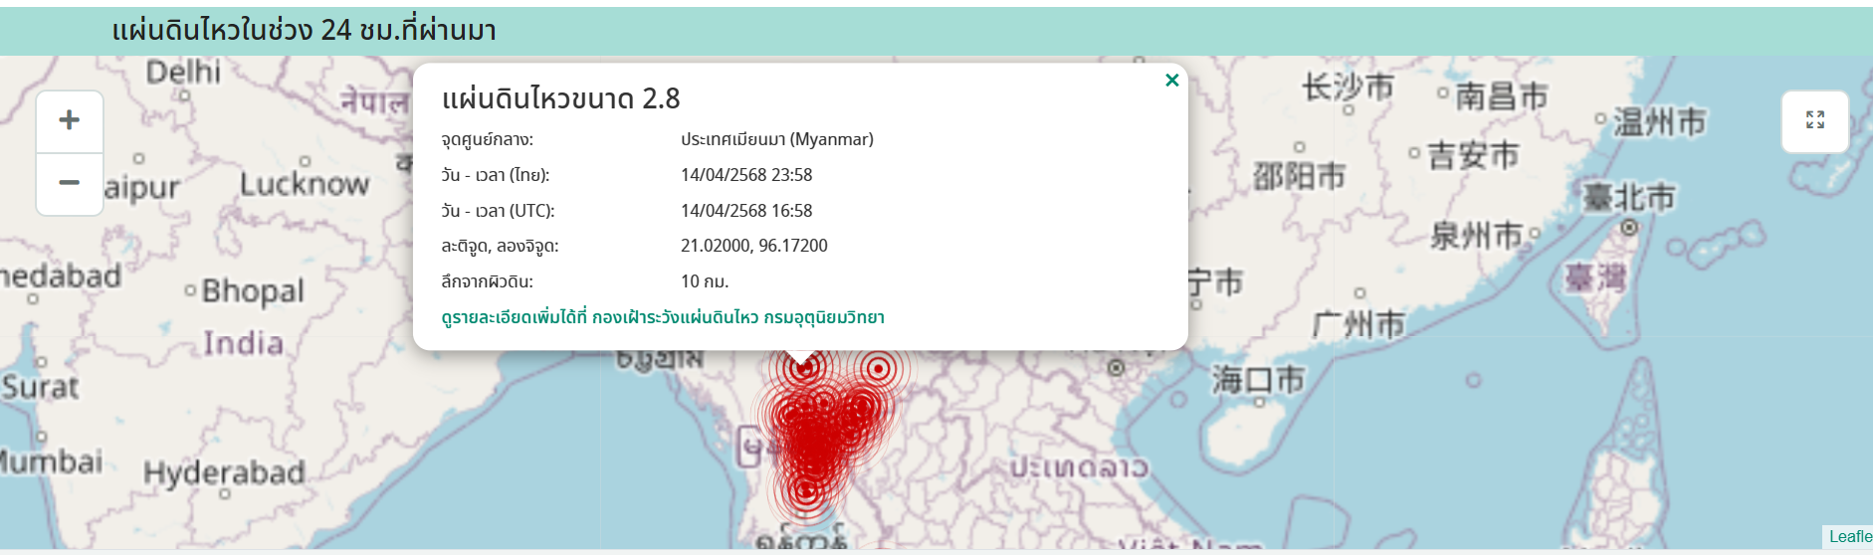Click the ປະເທດລາວ Laos country label
Viewport: 1873px width, 555px height.
(x=1079, y=466)
